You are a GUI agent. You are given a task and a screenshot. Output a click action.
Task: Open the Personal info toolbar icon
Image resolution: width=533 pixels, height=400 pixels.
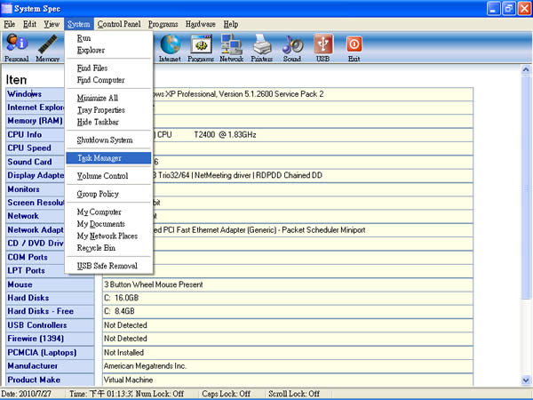click(16, 48)
